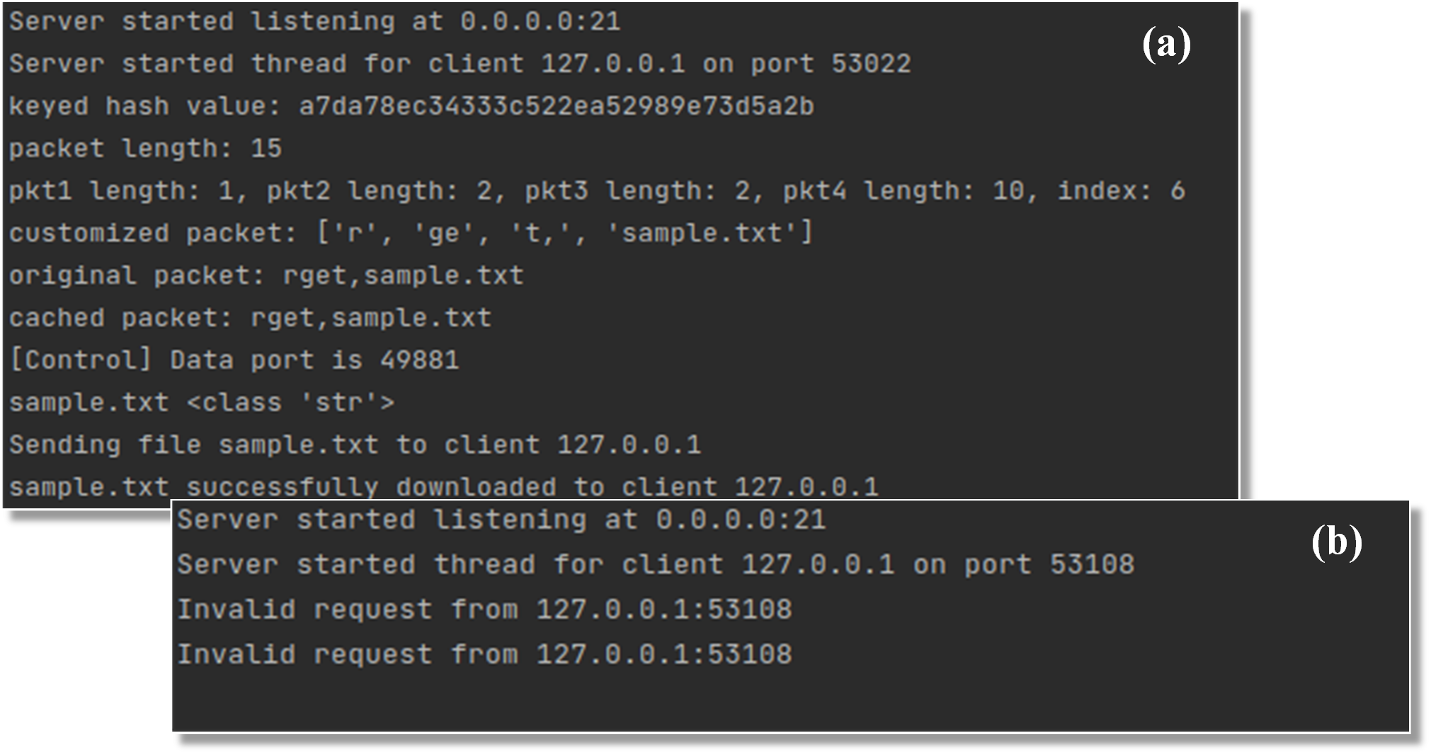
Task: Click the 'index: 6' text
Action: [x=1121, y=191]
